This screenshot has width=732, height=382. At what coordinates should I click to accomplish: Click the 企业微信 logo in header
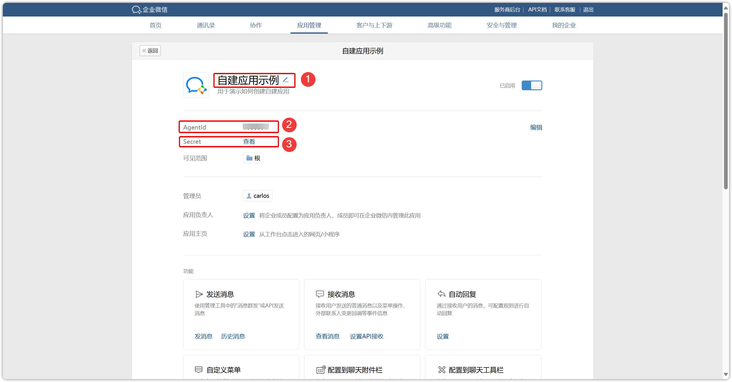pyautogui.click(x=150, y=10)
